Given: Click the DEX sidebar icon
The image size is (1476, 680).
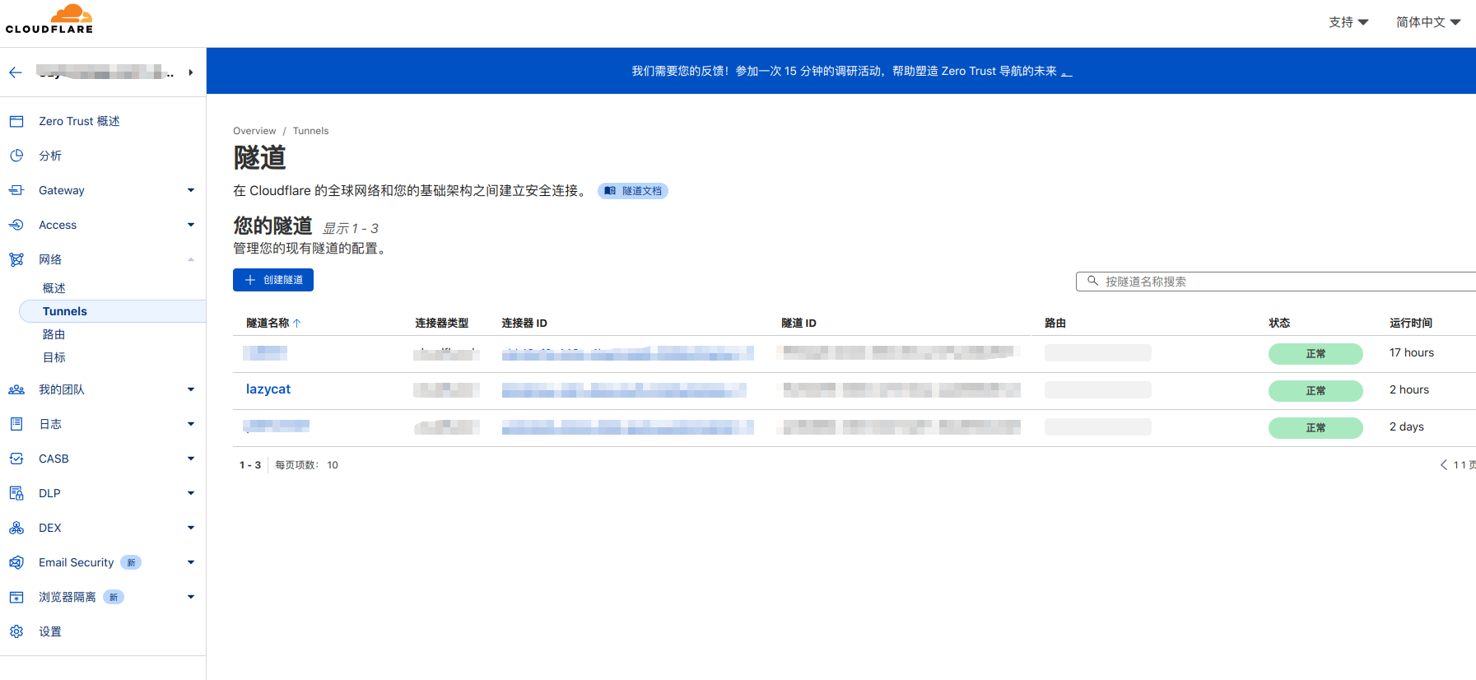Looking at the screenshot, I should (x=16, y=528).
